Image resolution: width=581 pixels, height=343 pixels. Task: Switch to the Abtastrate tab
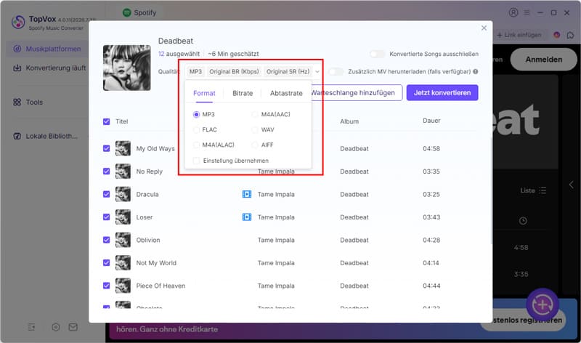point(286,93)
